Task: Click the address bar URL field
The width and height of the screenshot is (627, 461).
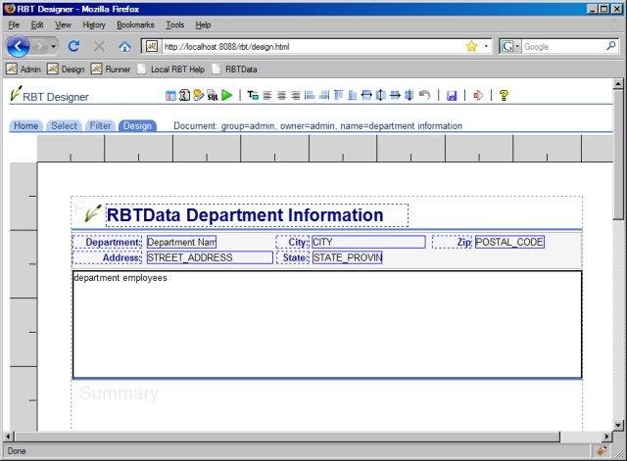Action: tap(312, 47)
